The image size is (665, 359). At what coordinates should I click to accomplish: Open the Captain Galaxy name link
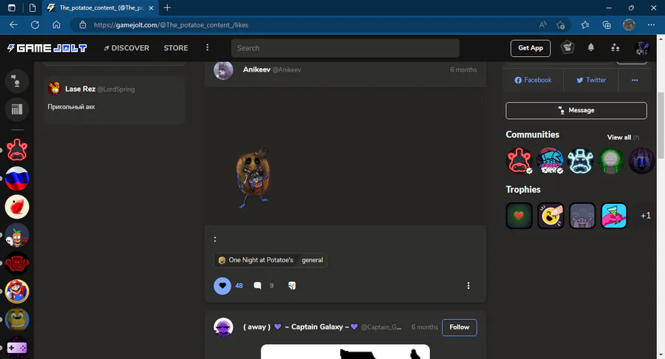(x=301, y=326)
